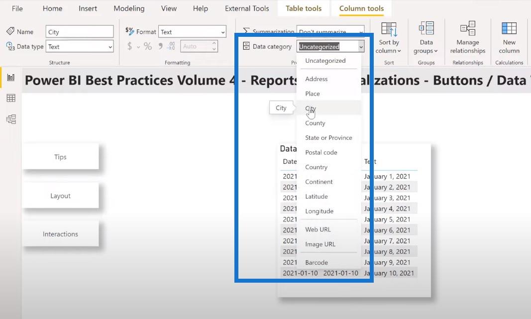Open the Modeling ribbon tab

point(129,8)
